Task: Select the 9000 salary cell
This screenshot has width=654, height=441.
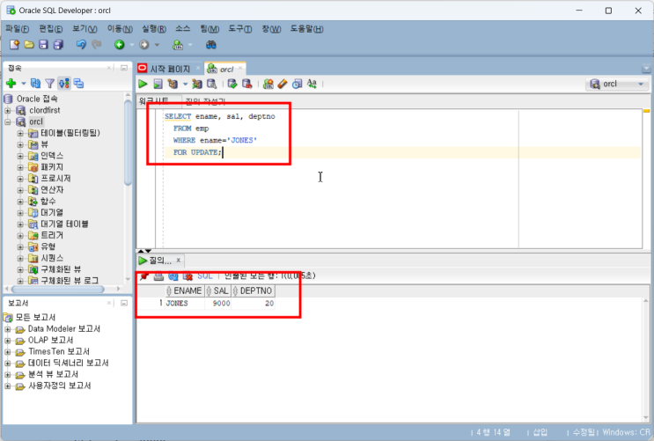Action: [217, 304]
